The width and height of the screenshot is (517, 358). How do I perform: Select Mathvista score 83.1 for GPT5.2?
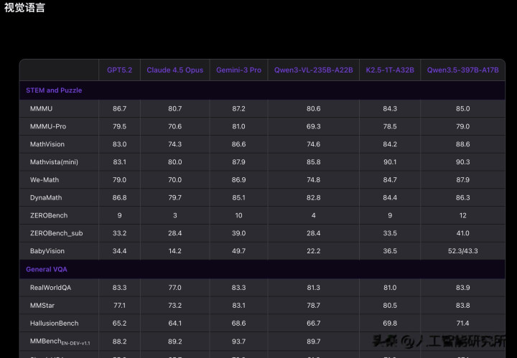(x=119, y=162)
